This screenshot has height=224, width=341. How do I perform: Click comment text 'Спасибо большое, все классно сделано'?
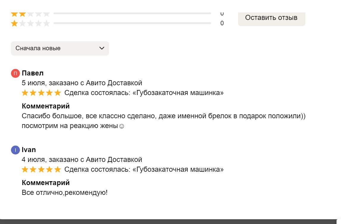[x=89, y=116]
